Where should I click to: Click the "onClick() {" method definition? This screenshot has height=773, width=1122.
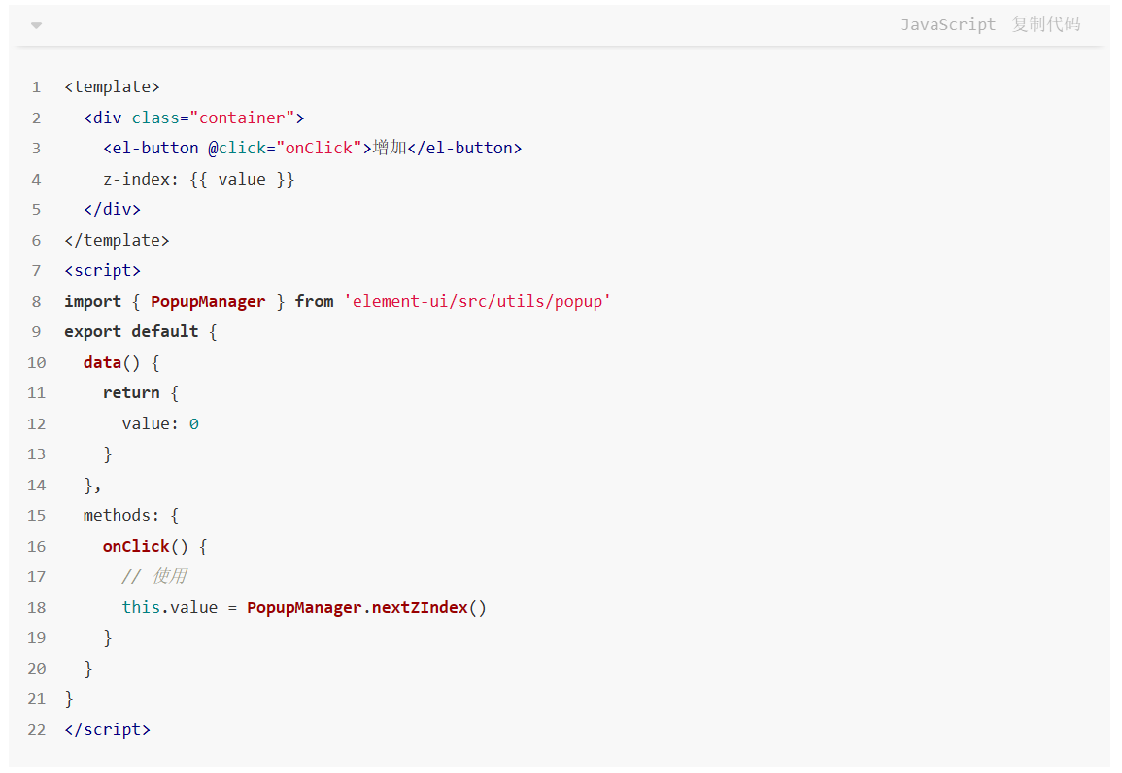coord(154,547)
